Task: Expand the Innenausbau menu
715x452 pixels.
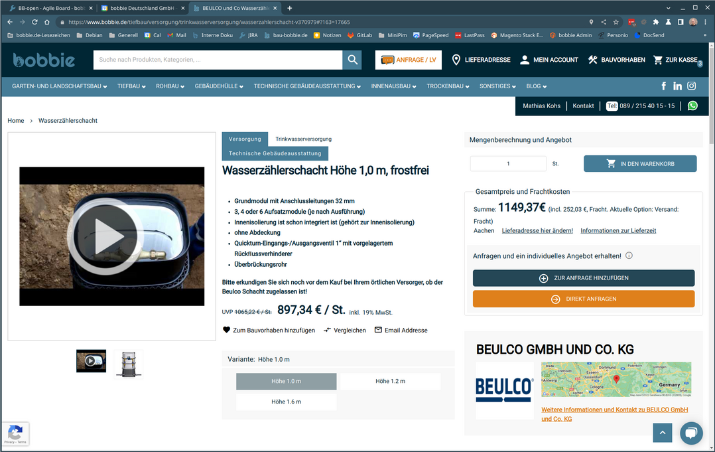Action: [x=393, y=86]
